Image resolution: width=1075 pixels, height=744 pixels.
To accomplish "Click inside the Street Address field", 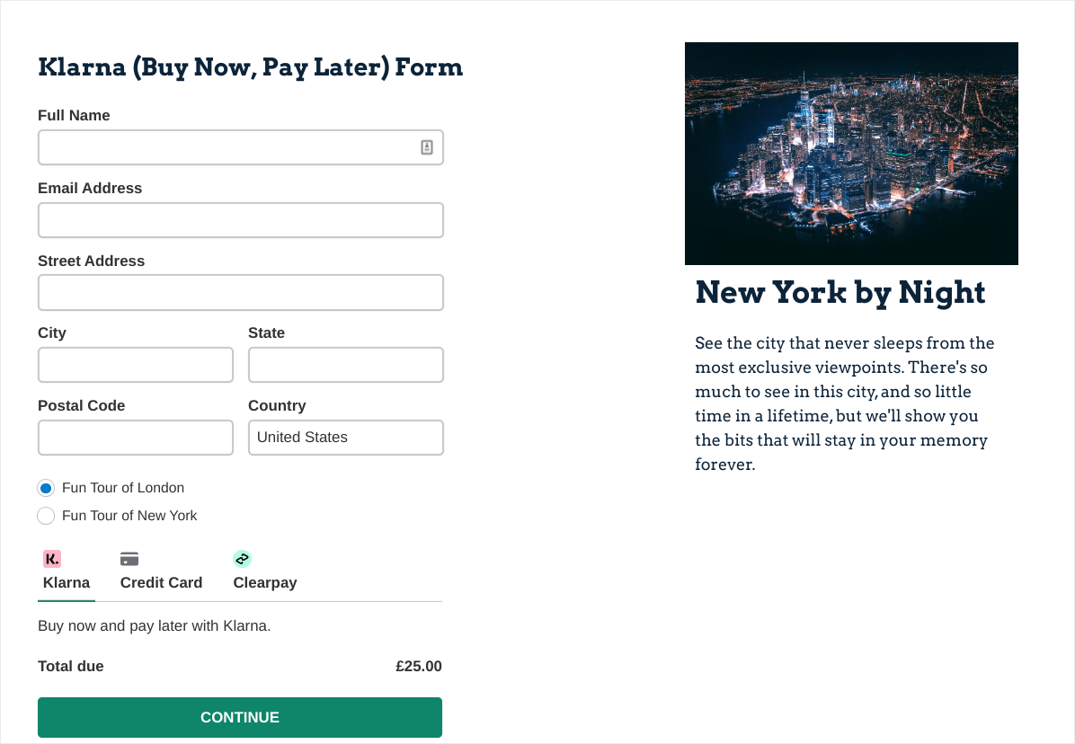I will coord(240,292).
